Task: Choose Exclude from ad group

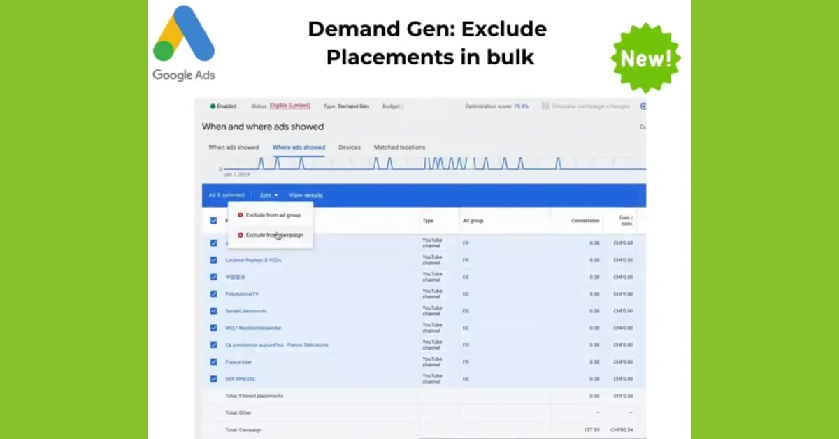Action: [x=270, y=215]
